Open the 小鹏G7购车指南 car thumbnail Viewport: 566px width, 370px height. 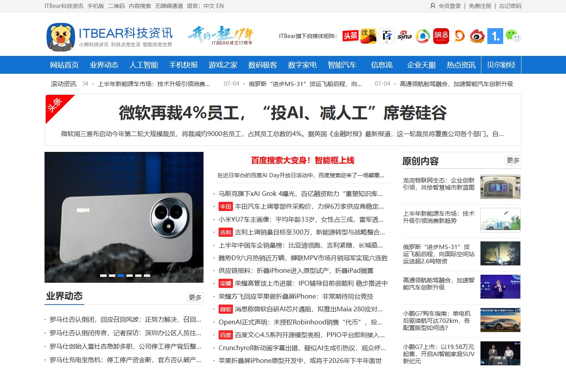tap(500, 320)
